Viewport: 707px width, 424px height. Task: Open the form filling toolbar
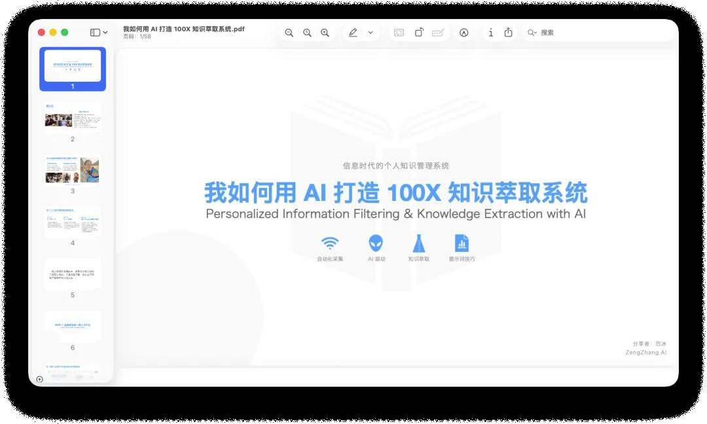[x=438, y=33]
